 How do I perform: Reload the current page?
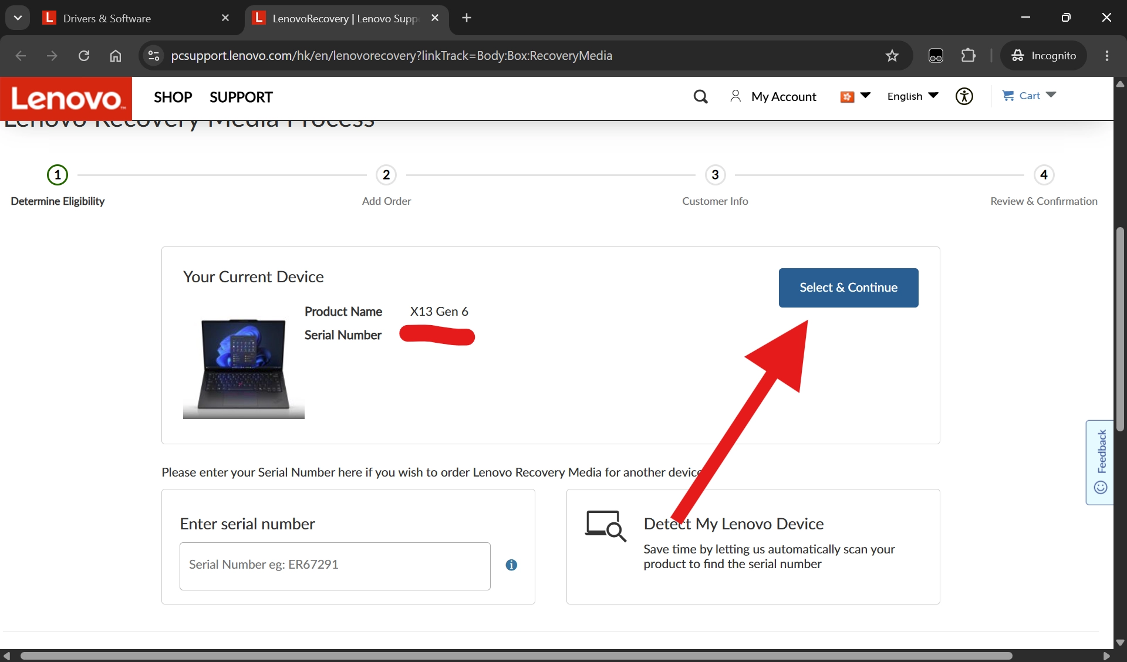pos(84,56)
